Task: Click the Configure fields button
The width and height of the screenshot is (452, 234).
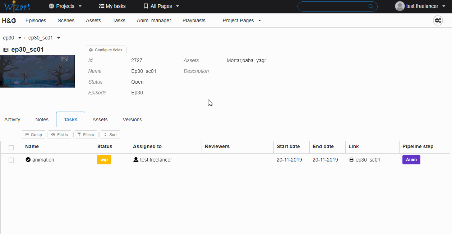Action: (106, 50)
